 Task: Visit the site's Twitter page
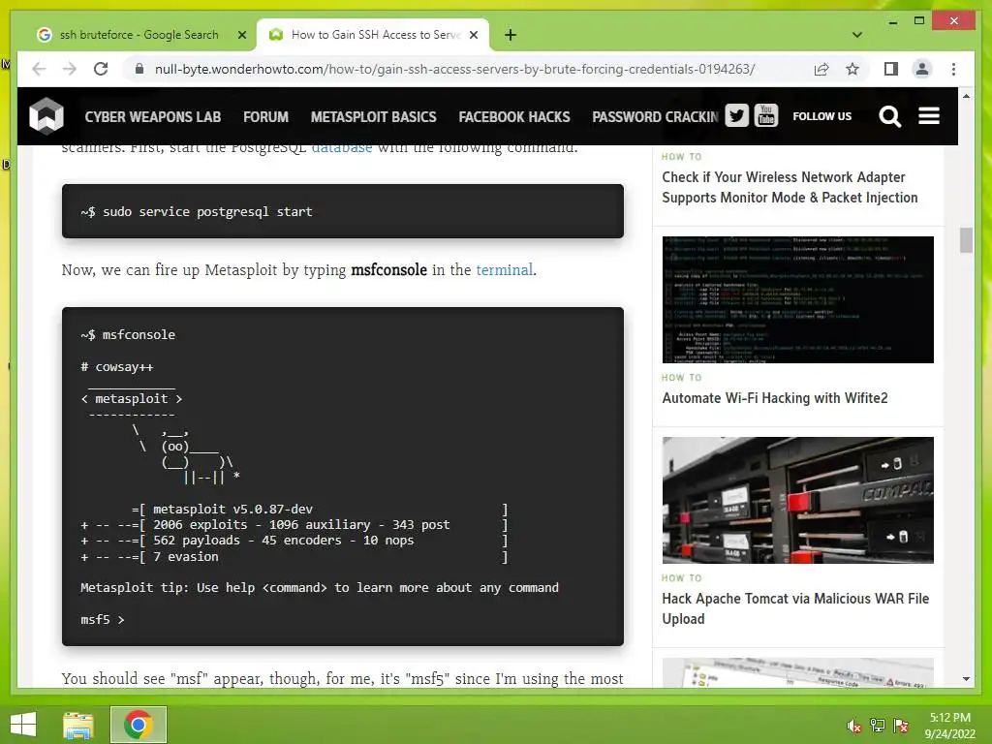pyautogui.click(x=736, y=116)
